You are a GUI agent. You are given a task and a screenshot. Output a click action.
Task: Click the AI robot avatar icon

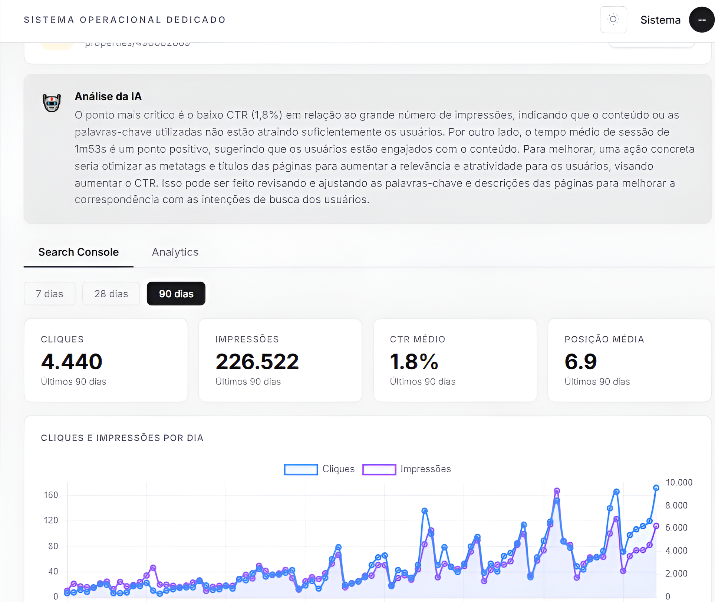click(x=52, y=103)
